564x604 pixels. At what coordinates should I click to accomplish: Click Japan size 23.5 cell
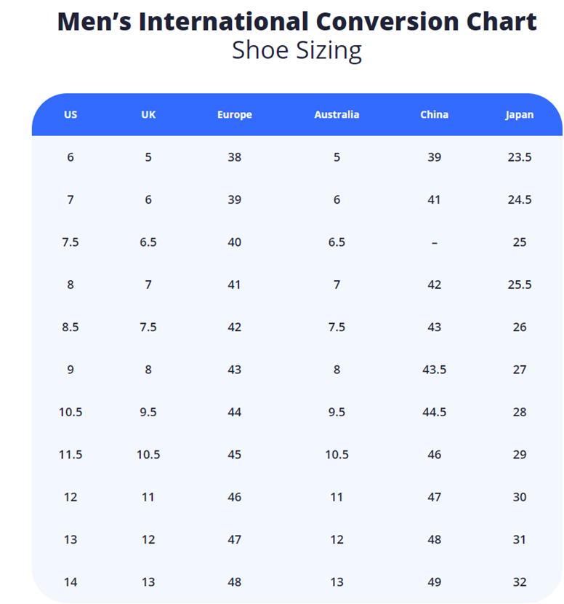[520, 157]
